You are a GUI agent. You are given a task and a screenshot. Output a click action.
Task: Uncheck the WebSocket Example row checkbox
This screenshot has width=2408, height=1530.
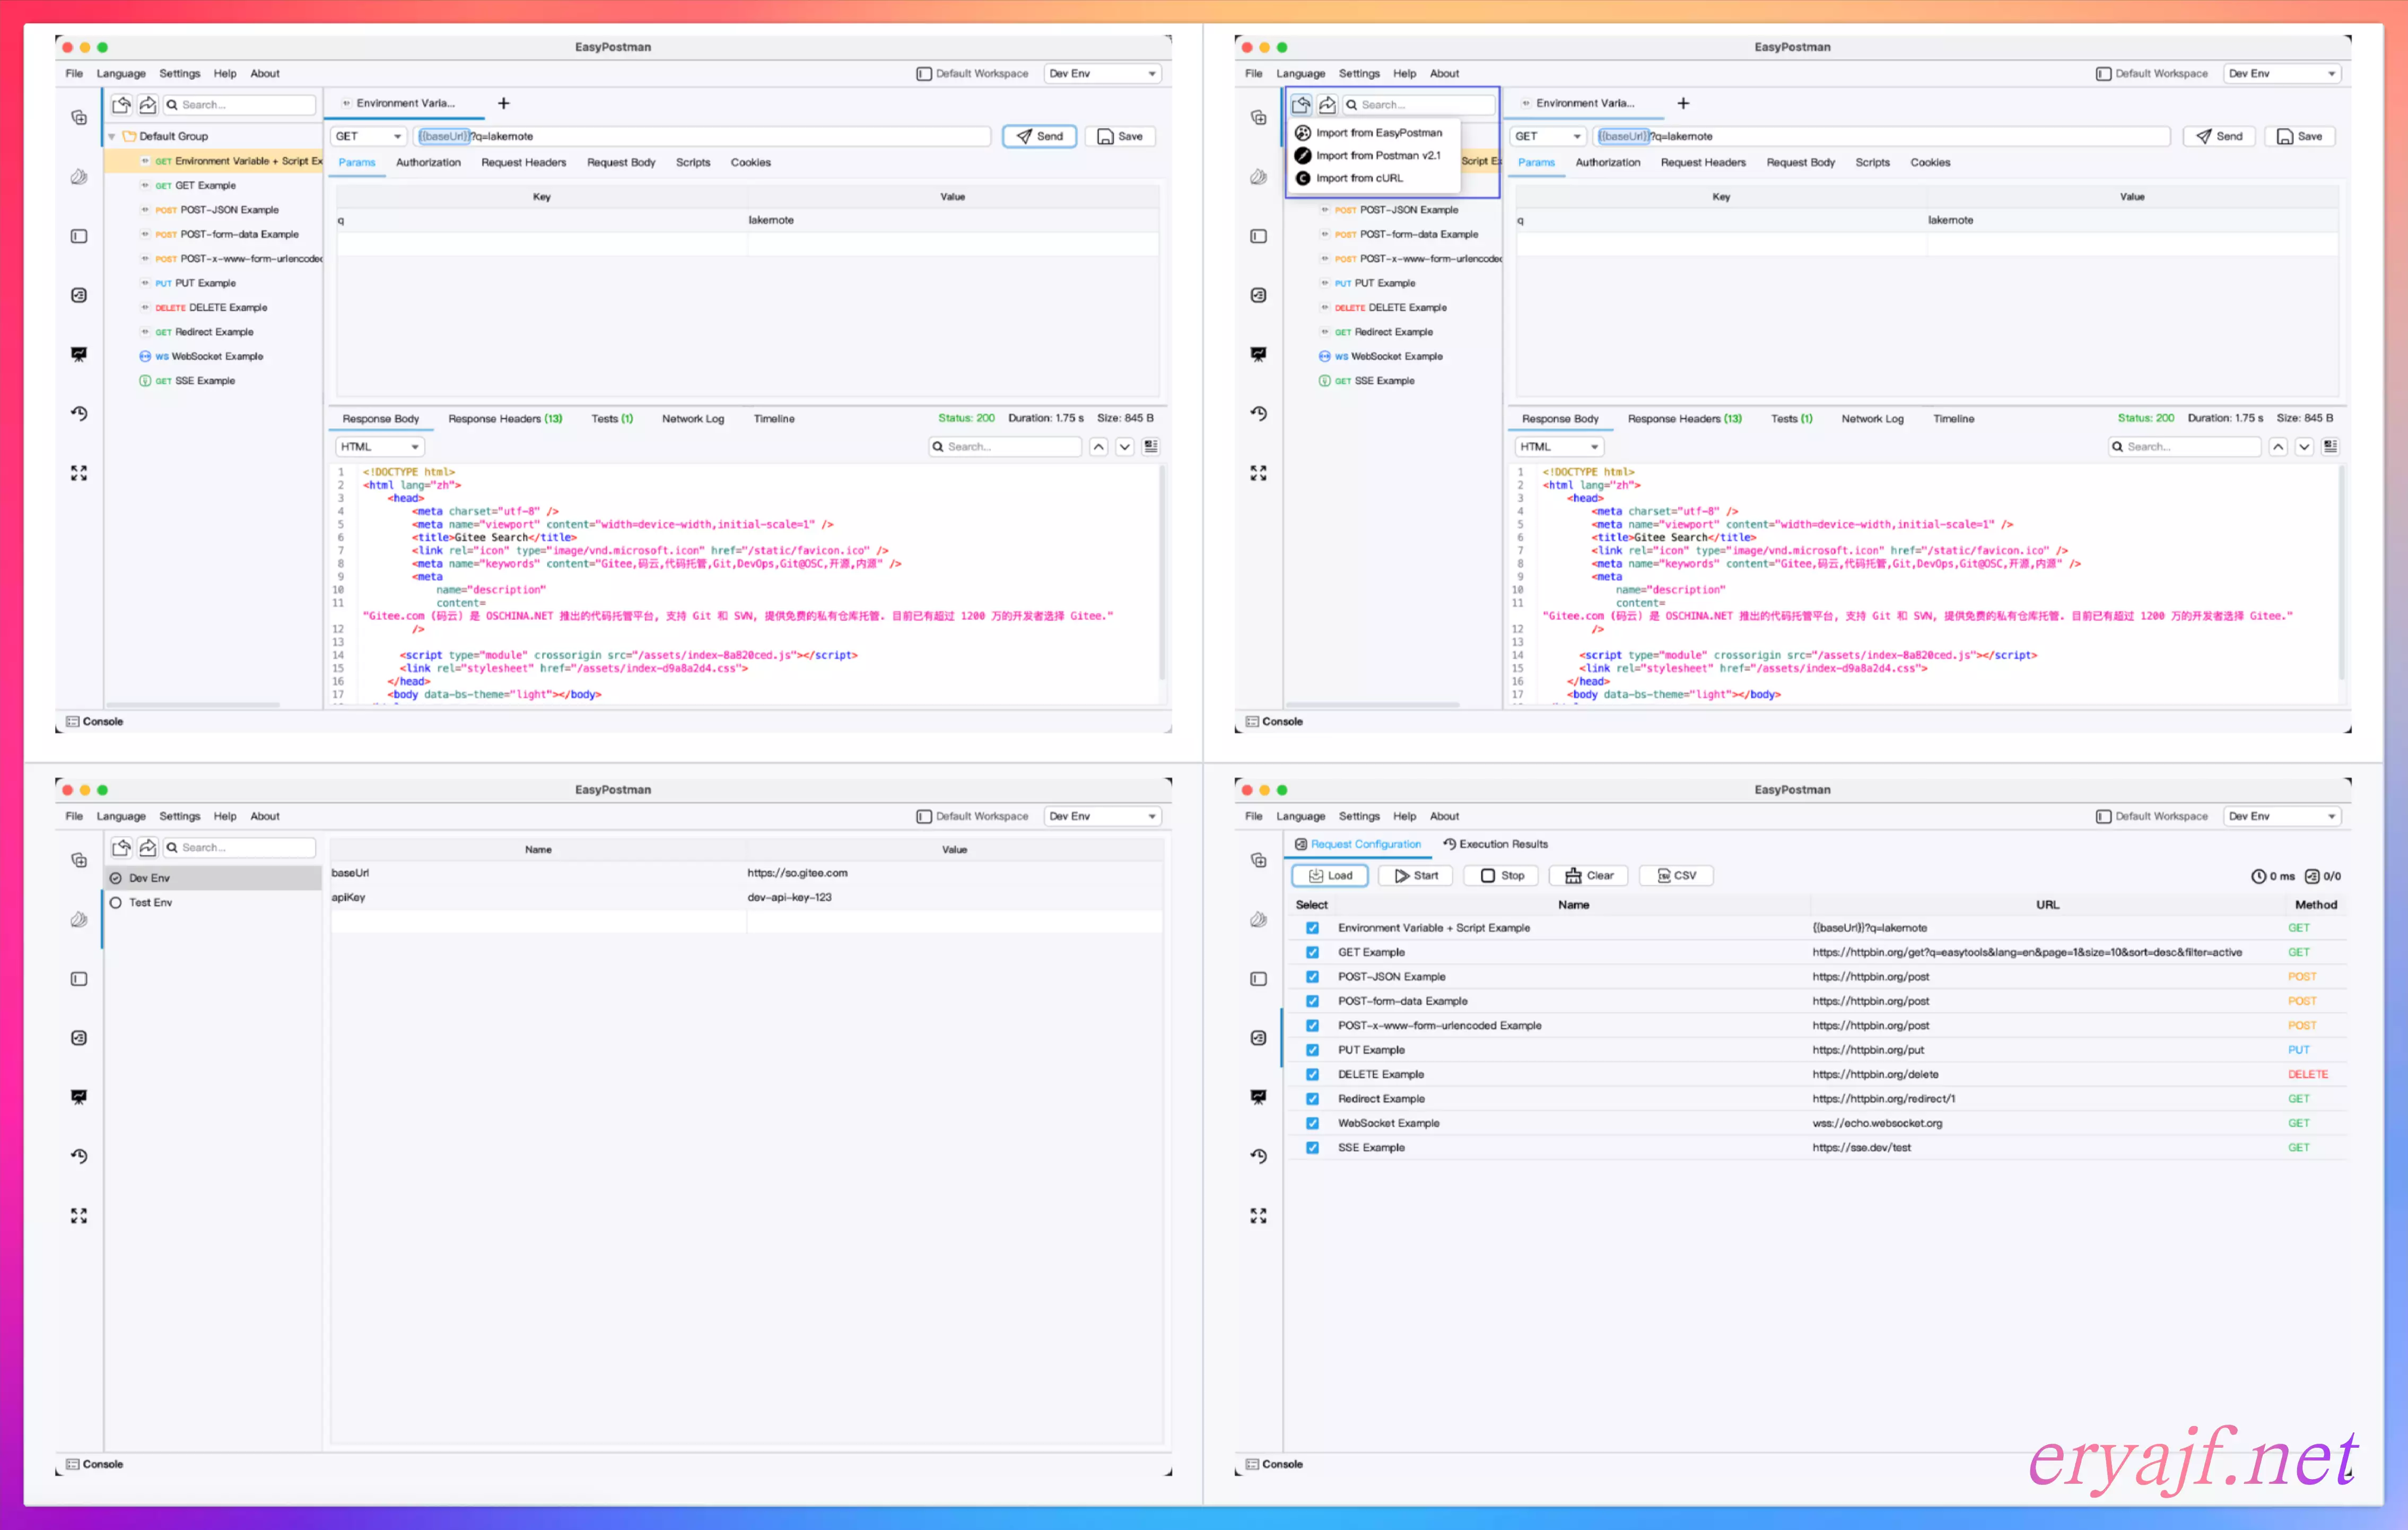(1312, 1123)
